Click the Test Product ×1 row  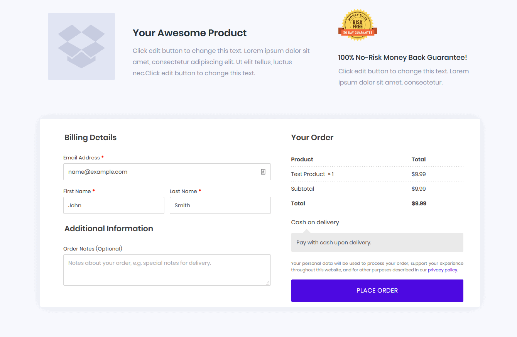[377, 174]
